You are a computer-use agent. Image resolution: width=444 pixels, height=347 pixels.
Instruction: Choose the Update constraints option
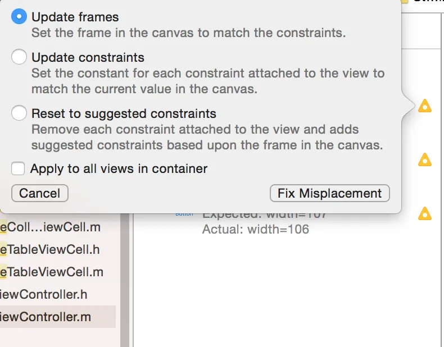click(x=19, y=57)
